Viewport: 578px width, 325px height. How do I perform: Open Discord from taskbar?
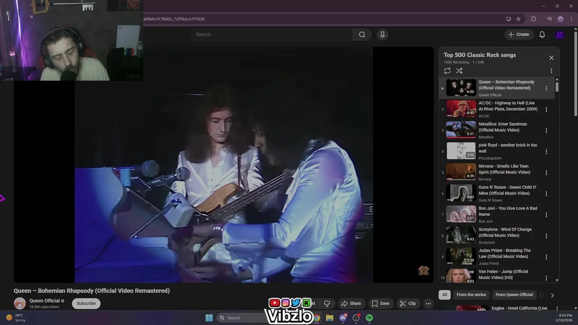343,318
